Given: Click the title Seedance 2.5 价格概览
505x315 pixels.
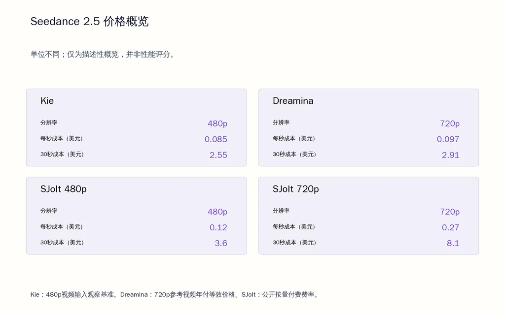Looking at the screenshot, I should [x=90, y=22].
